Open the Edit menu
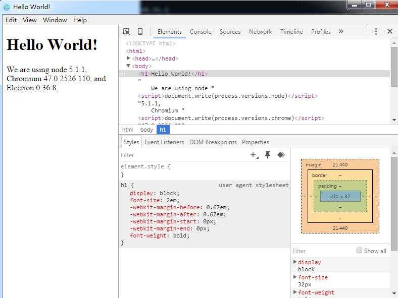 click(11, 20)
